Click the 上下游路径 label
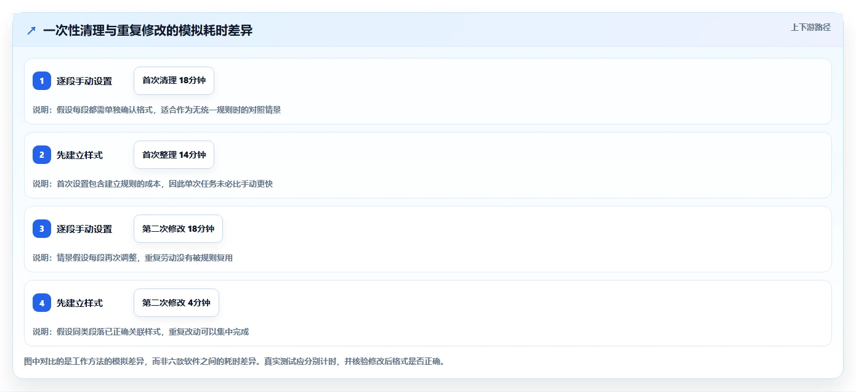 pos(810,27)
